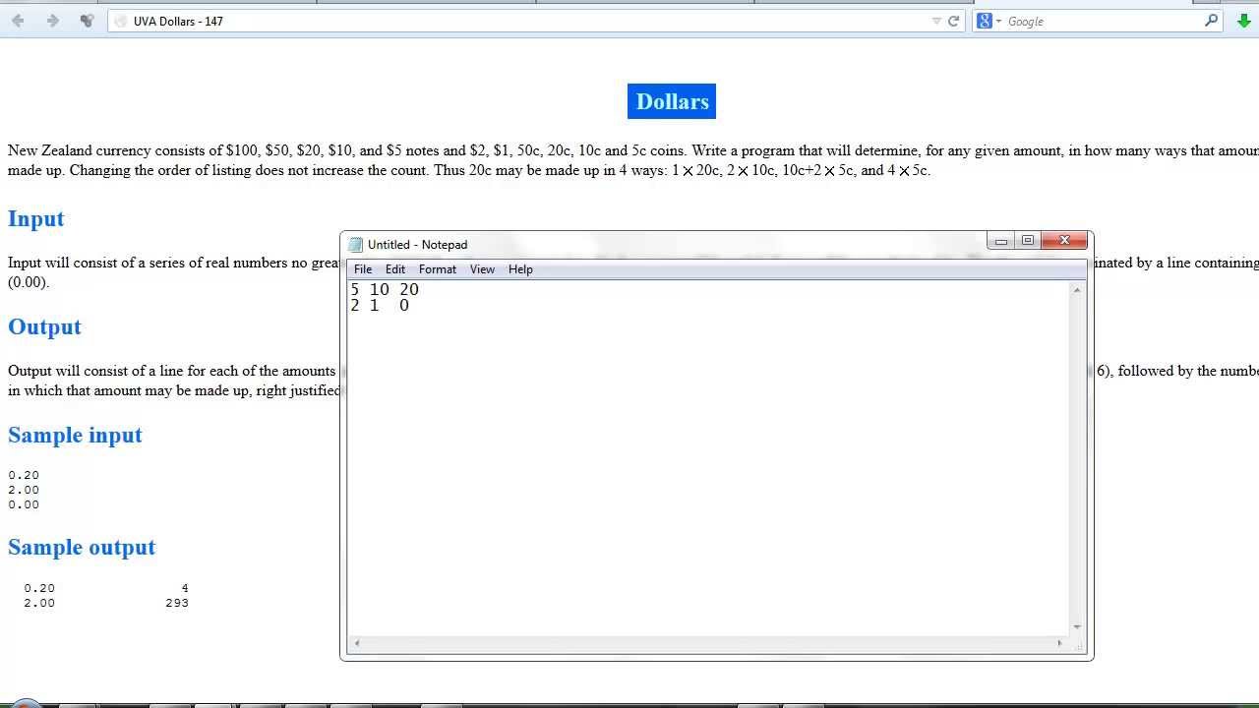The height and width of the screenshot is (708, 1259).
Task: Click sample input line 2.00
Action: click(x=24, y=490)
